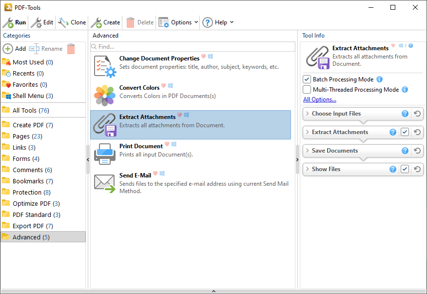
Task: Open the Help menu
Action: click(218, 22)
